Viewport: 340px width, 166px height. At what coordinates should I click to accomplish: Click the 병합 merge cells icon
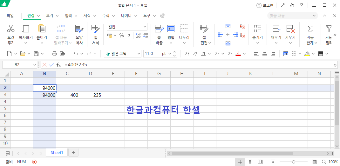pos(171,29)
